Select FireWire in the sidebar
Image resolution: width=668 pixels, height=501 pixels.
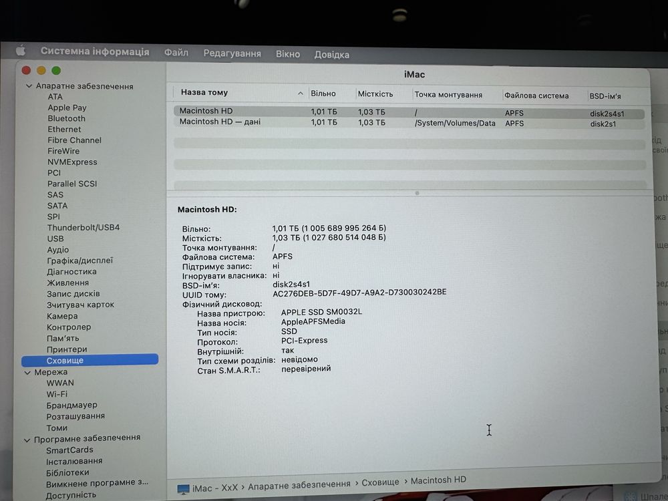point(63,151)
